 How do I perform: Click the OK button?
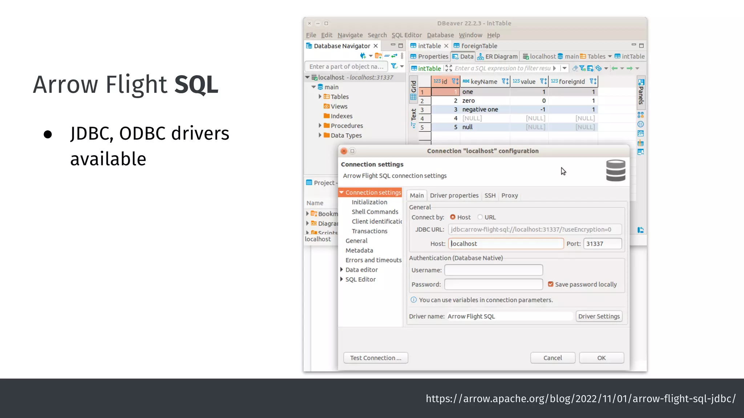602,358
